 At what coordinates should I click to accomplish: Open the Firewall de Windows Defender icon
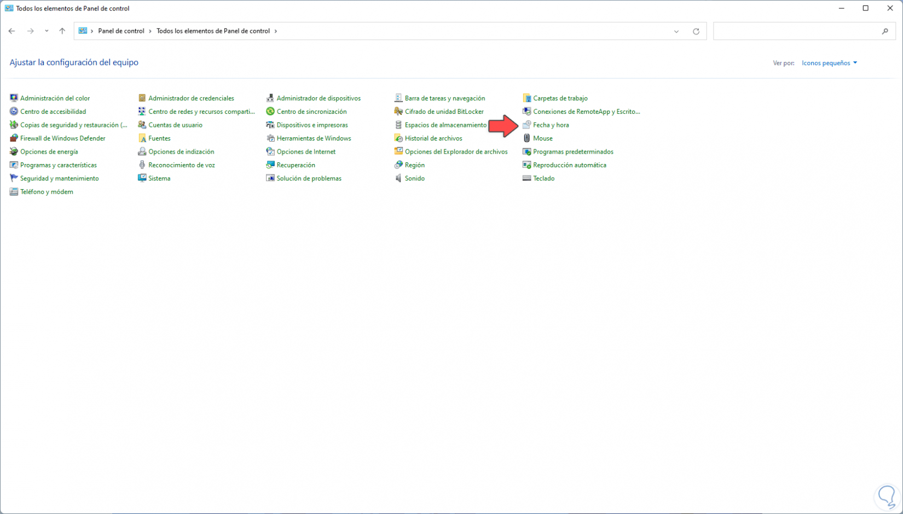coord(14,138)
